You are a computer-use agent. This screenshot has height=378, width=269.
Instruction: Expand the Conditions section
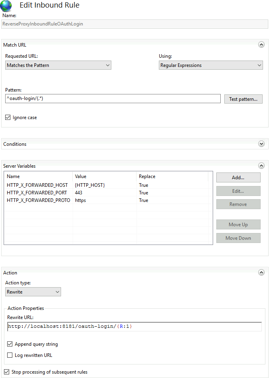[261, 143]
